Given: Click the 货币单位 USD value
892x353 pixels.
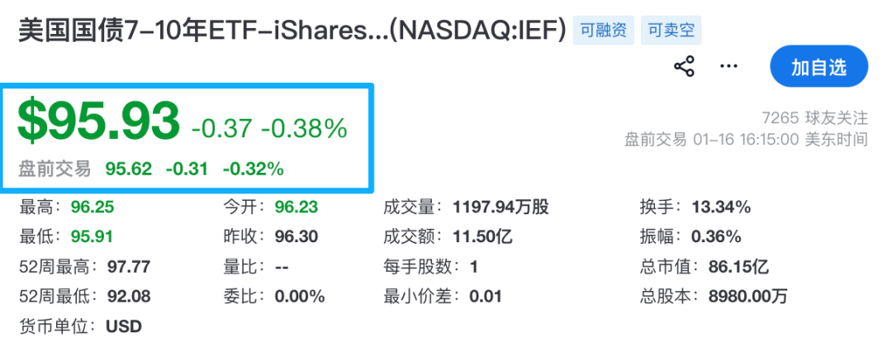Looking at the screenshot, I should click(x=124, y=326).
